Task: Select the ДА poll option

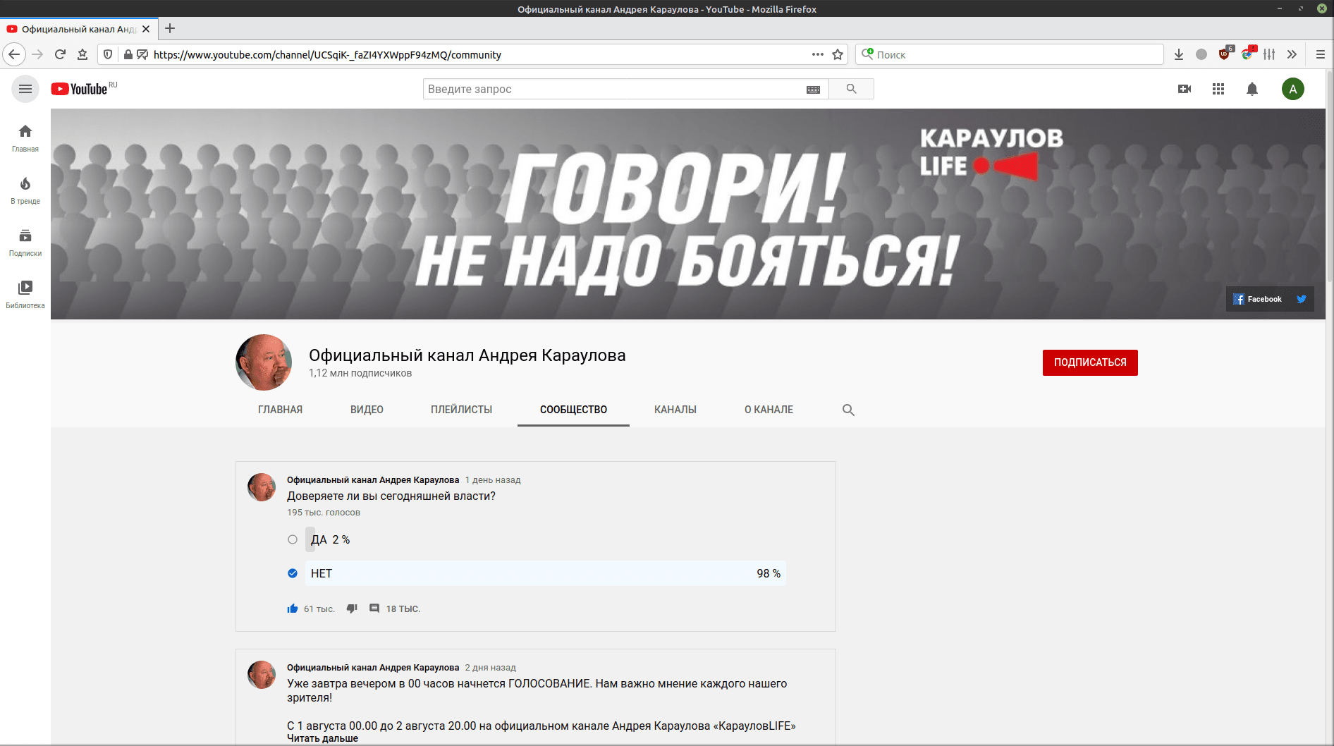Action: (x=293, y=539)
